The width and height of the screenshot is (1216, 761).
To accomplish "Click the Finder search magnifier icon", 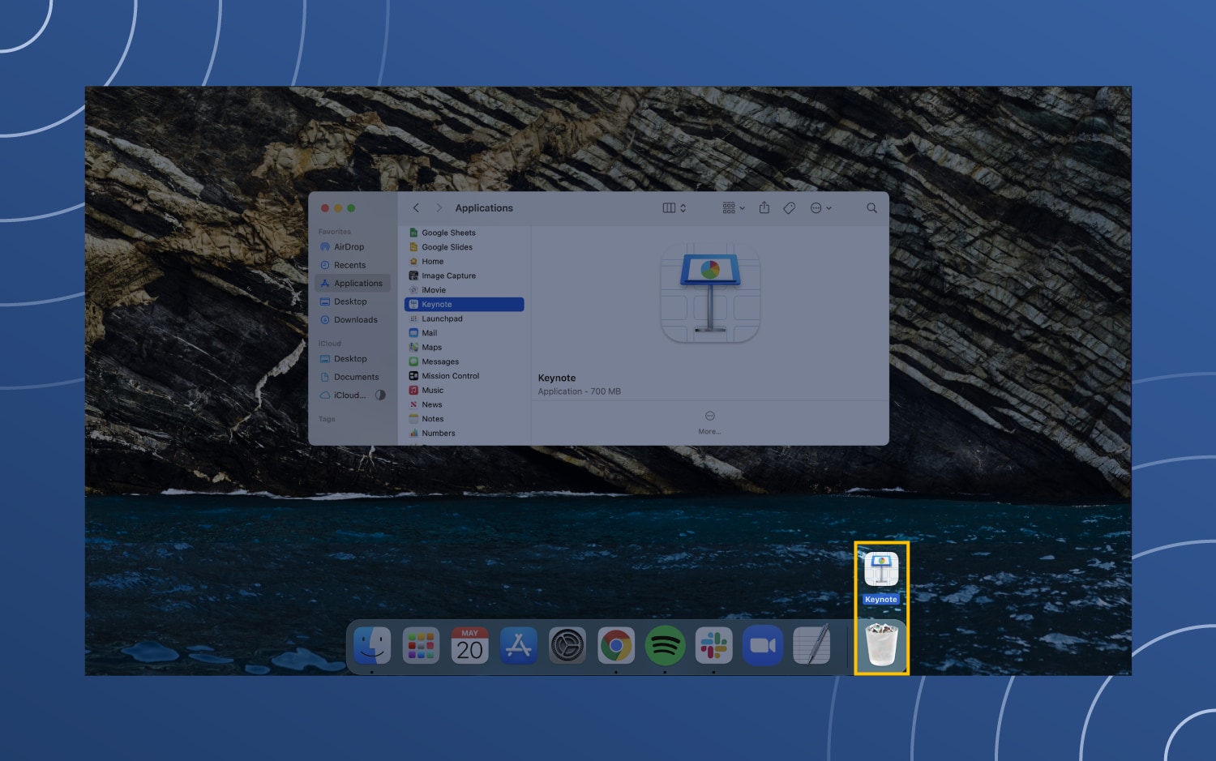I will pyautogui.click(x=871, y=208).
